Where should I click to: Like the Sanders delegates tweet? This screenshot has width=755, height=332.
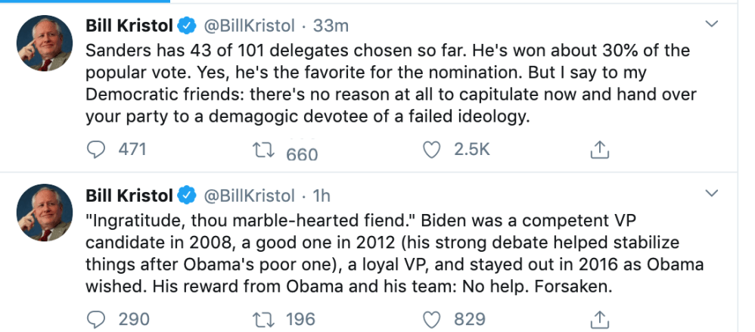pos(432,150)
